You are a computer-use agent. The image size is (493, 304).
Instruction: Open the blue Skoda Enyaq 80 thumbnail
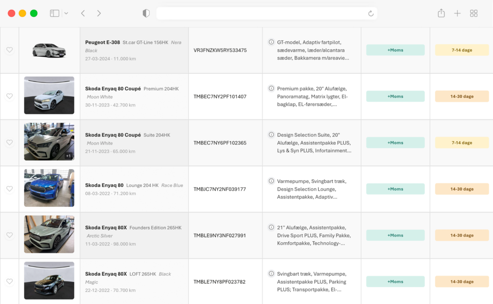[x=49, y=188]
